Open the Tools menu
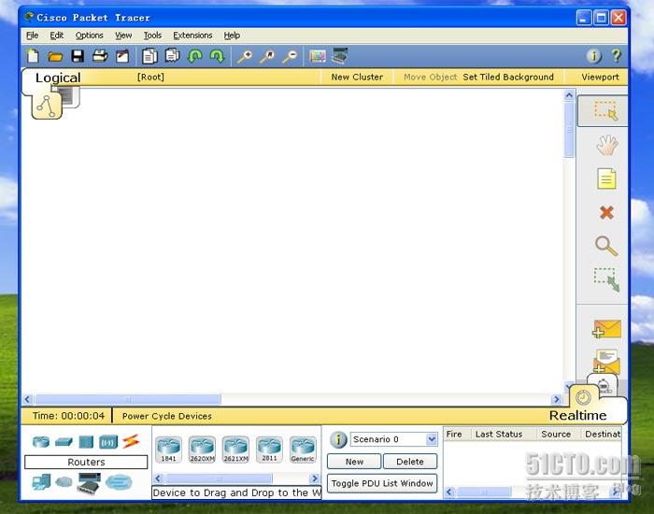The height and width of the screenshot is (514, 654). click(x=152, y=36)
